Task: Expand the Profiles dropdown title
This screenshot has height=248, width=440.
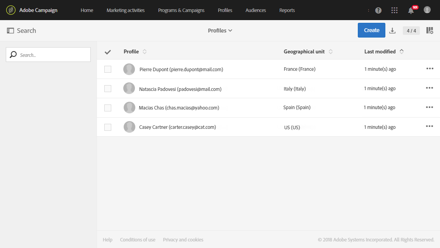Action: coord(220,31)
